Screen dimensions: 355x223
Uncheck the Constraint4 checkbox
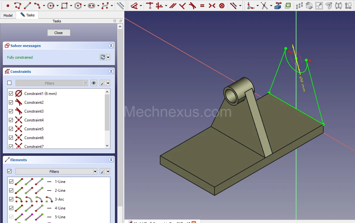pyautogui.click(x=11, y=120)
